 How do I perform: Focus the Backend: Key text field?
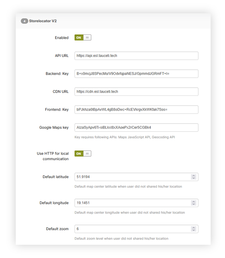(x=136, y=74)
